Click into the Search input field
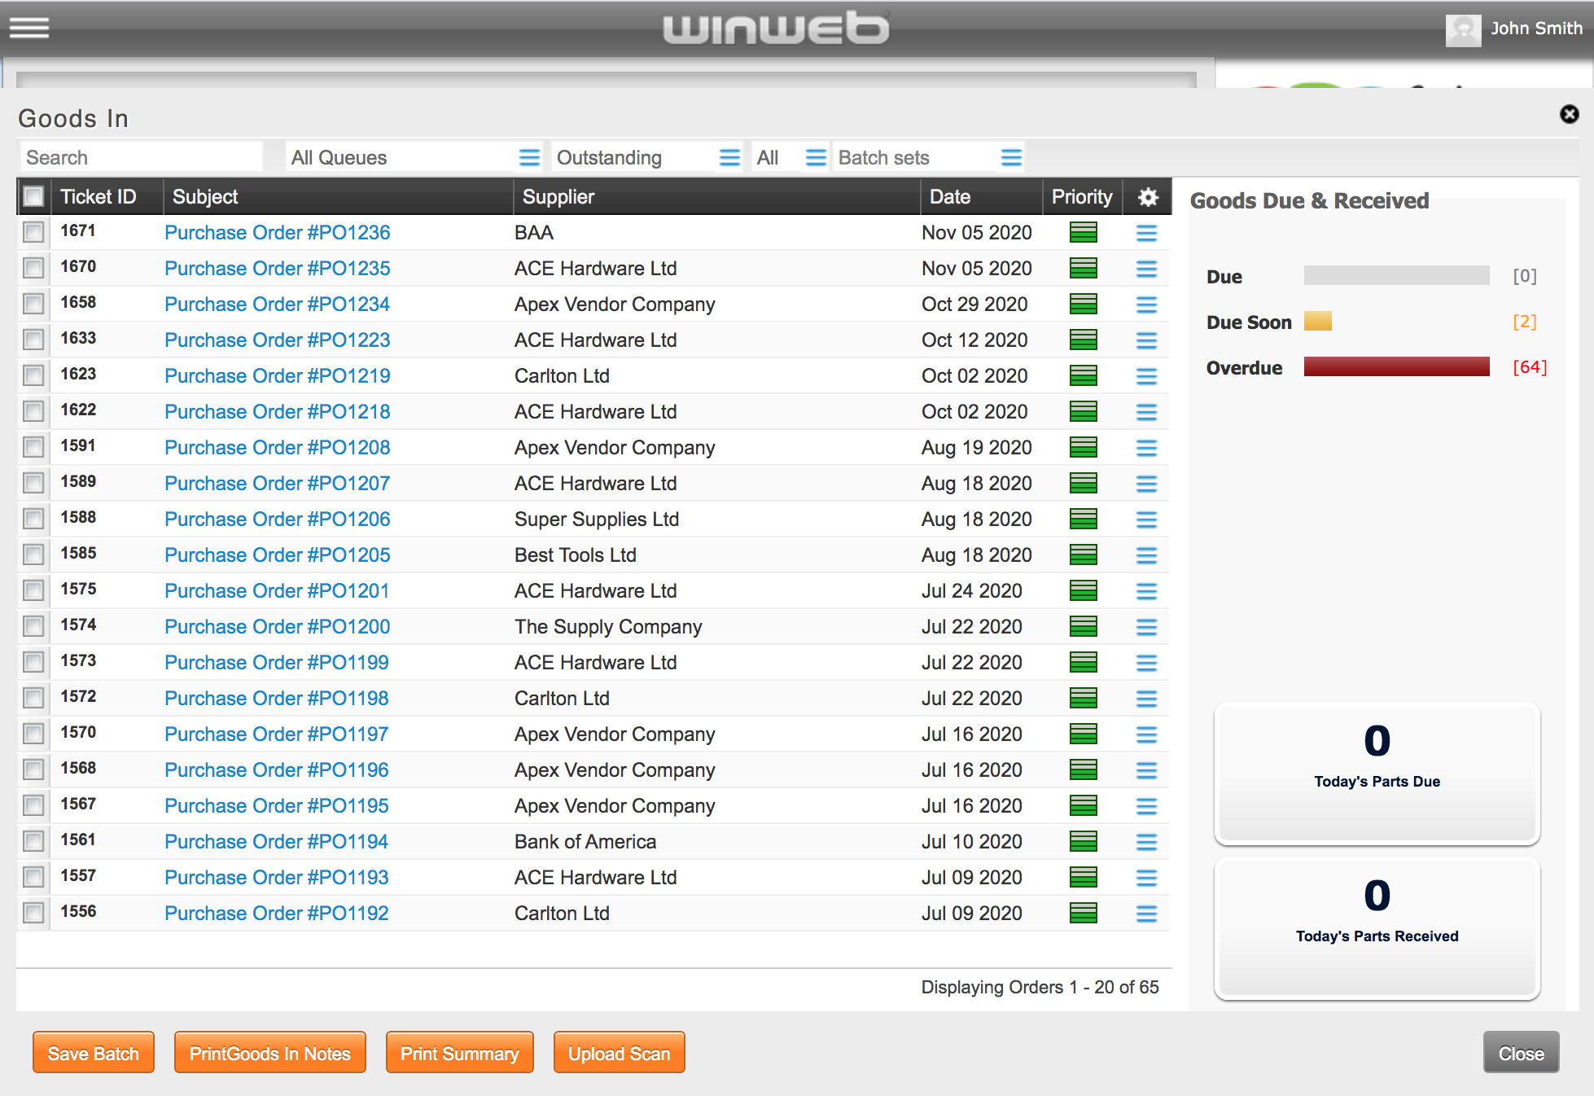Screen dimensions: 1594x1096 [140, 158]
